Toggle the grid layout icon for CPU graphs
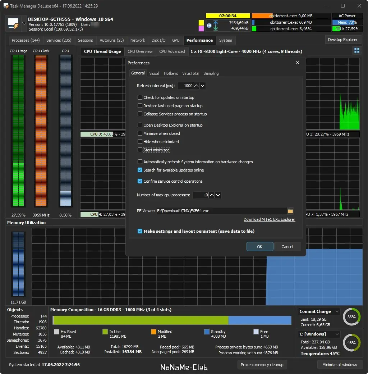This screenshot has height=374, width=368. point(357,50)
